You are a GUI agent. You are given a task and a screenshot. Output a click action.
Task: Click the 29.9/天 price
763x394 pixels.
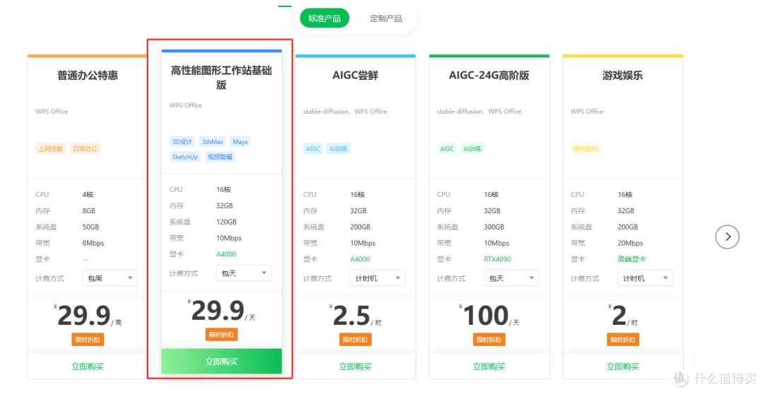pos(221,311)
